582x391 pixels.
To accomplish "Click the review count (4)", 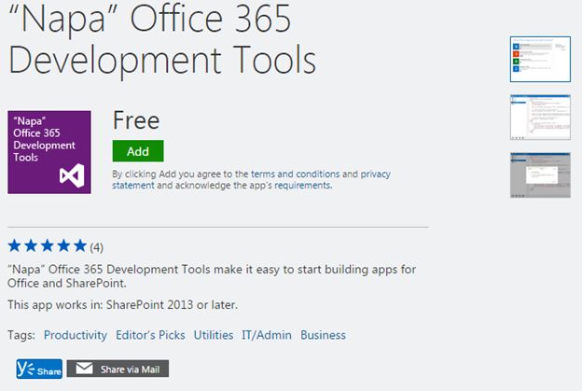I will point(96,247).
